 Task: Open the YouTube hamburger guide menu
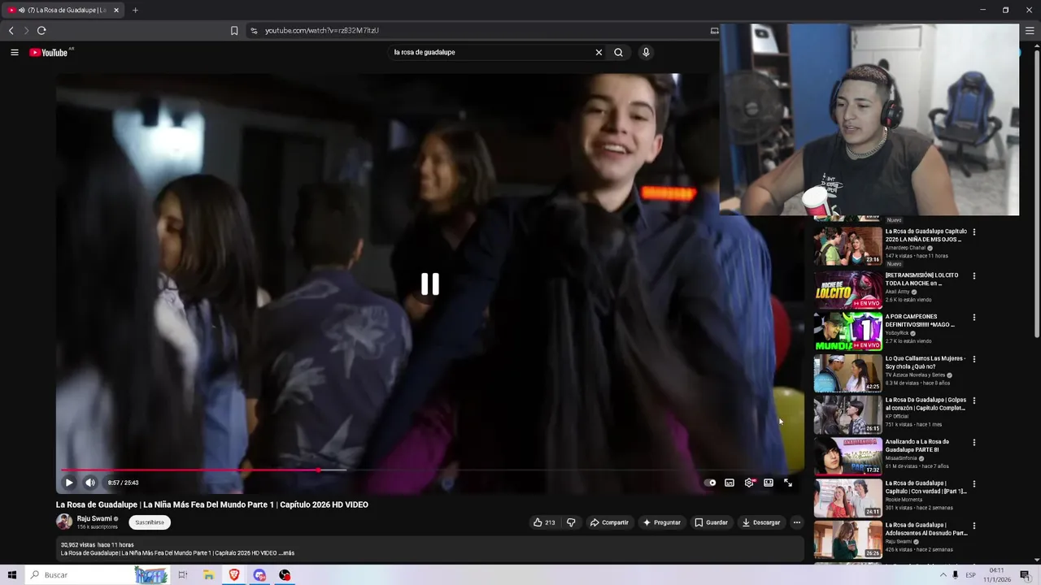(x=14, y=52)
